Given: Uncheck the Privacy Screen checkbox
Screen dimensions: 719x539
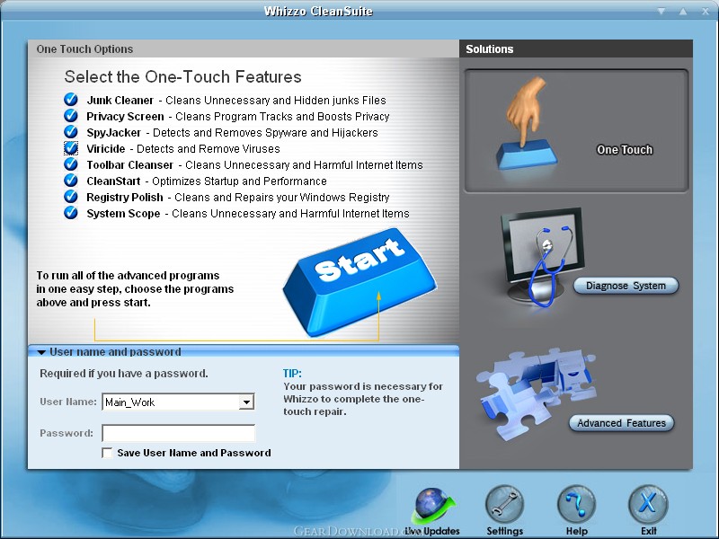Looking at the screenshot, I should [71, 116].
